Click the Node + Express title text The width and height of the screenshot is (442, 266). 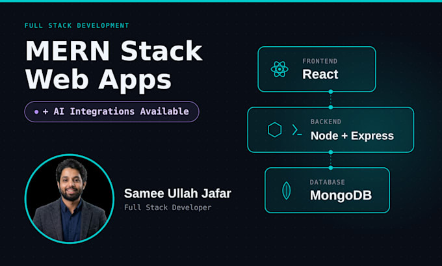(x=352, y=136)
